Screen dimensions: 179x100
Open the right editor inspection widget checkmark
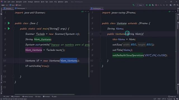click(170, 12)
